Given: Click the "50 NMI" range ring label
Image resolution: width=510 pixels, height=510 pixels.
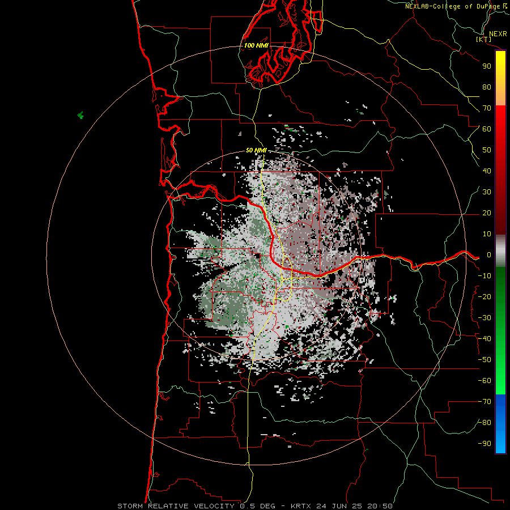Looking at the screenshot, I should [256, 150].
